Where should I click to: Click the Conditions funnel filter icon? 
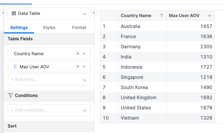click(11, 96)
